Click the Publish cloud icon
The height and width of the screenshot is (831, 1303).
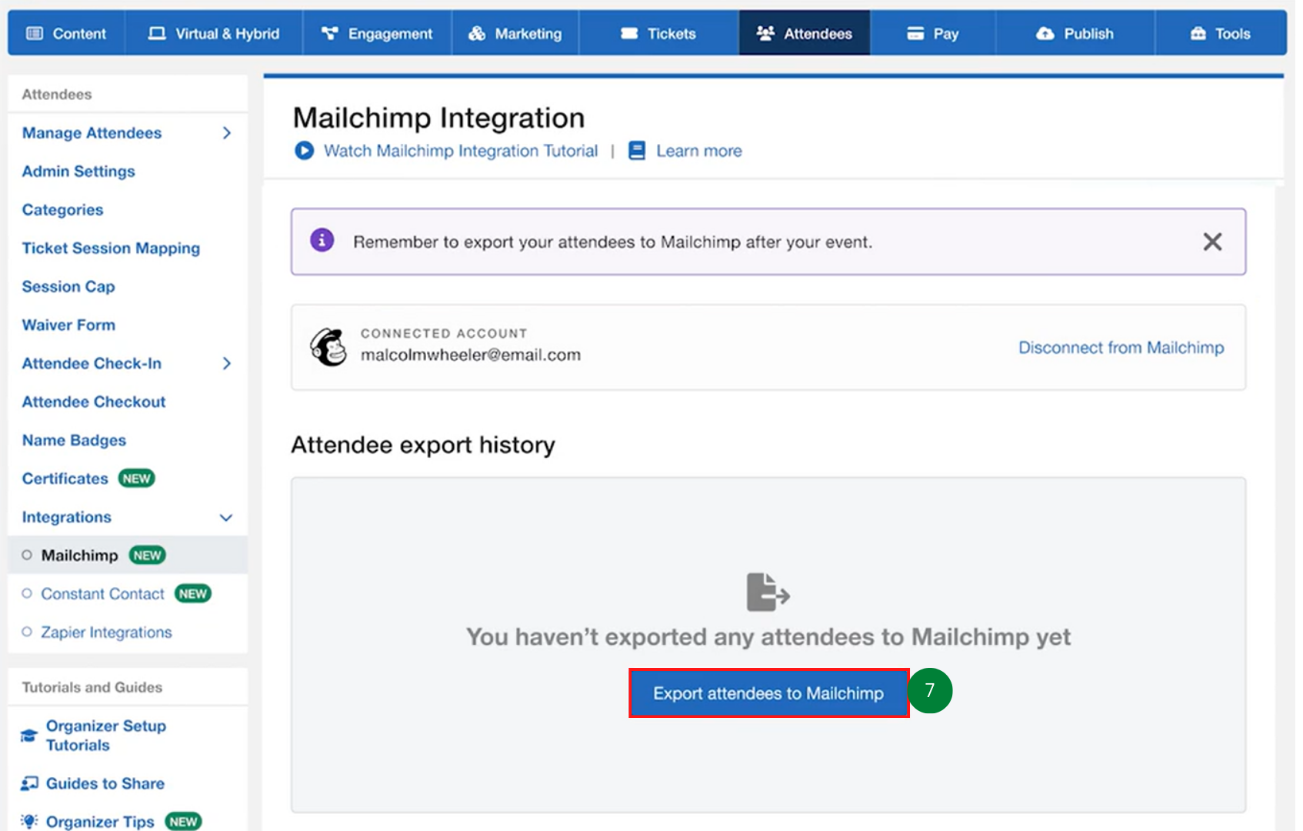tap(1045, 33)
